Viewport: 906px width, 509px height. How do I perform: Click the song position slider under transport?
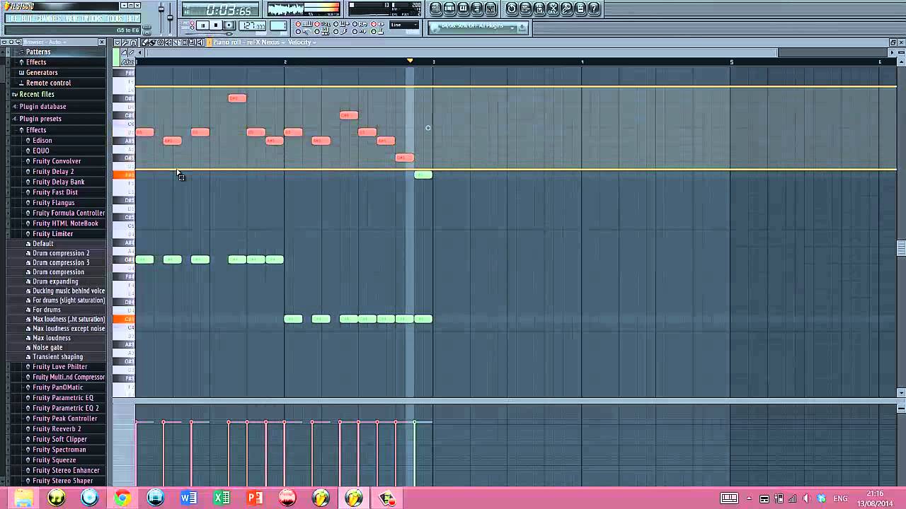click(x=210, y=34)
